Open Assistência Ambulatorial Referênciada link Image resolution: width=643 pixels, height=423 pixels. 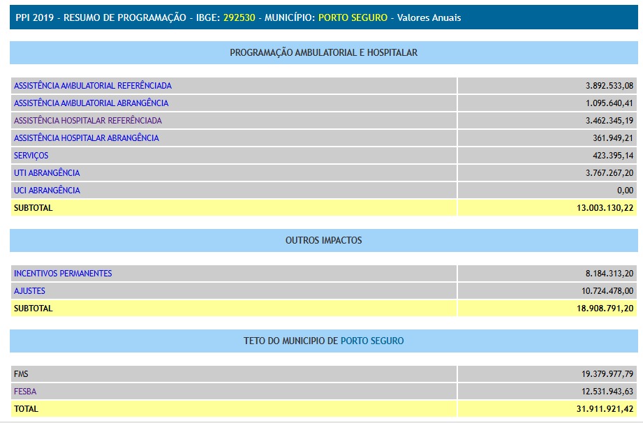(92, 86)
